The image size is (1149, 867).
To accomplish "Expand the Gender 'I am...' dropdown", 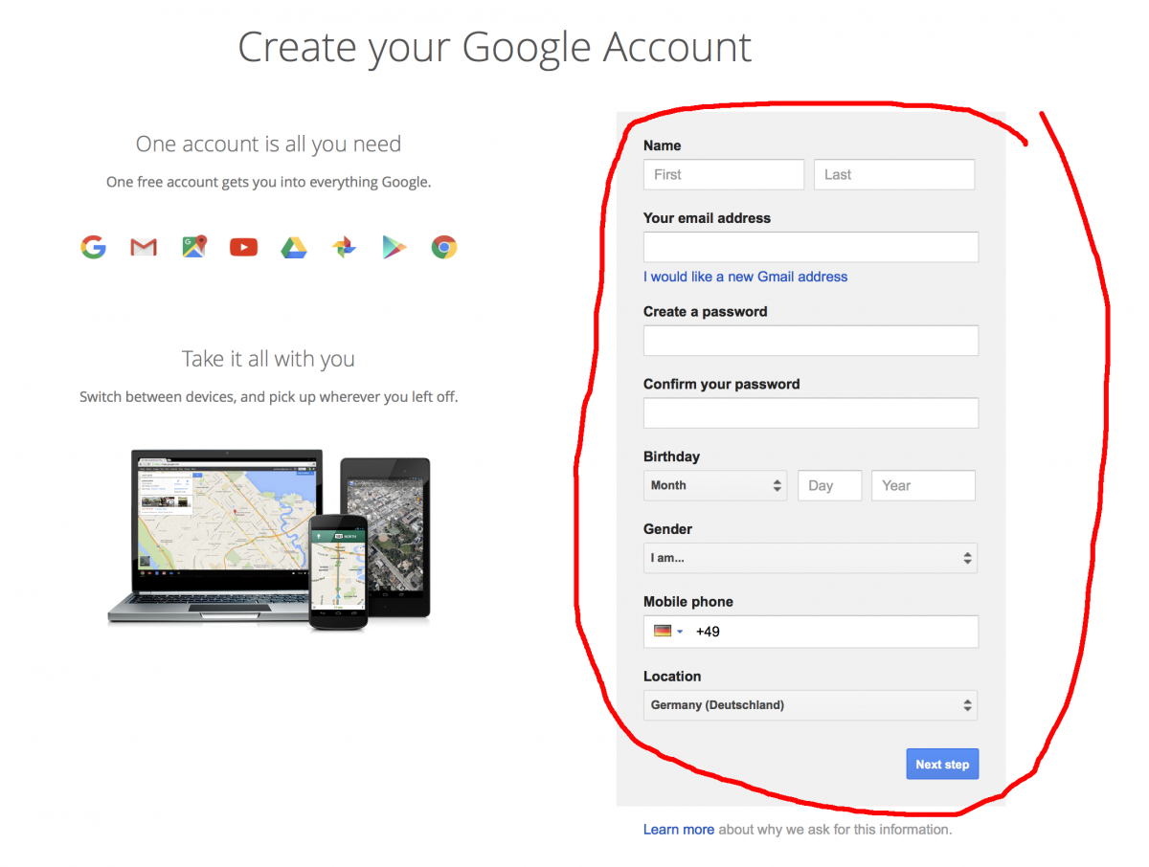I will pos(810,558).
